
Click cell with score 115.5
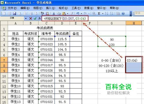[x=62, y=39]
